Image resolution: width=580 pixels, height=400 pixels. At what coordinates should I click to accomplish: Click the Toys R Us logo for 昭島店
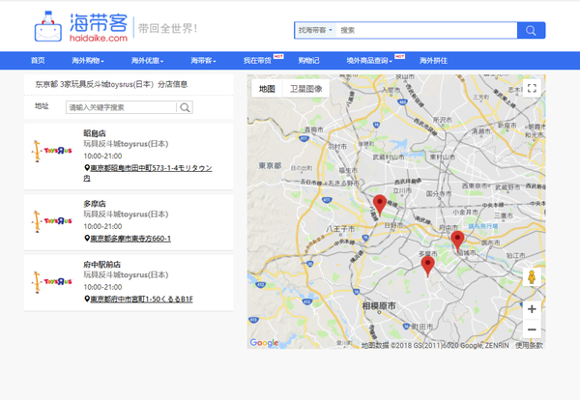51,151
